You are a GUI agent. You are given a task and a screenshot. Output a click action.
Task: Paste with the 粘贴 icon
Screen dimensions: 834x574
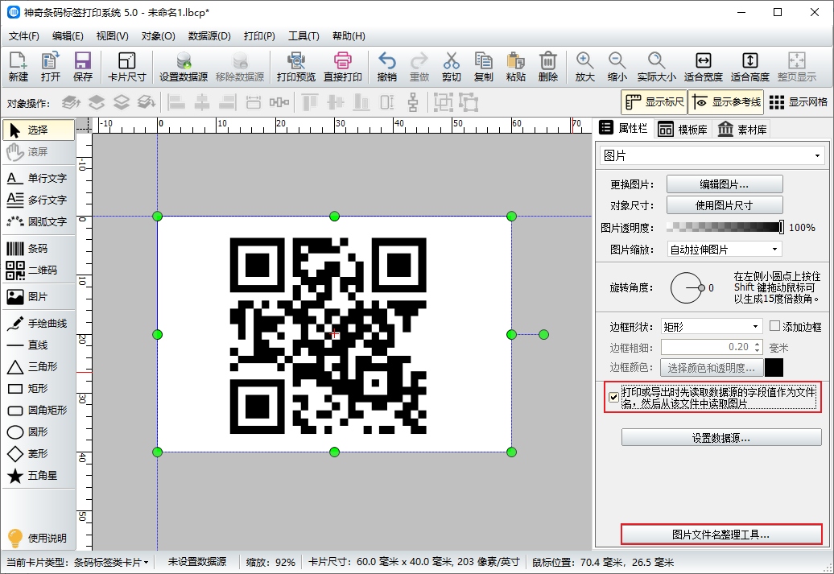pyautogui.click(x=515, y=67)
